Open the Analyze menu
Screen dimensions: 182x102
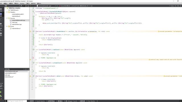22,3
